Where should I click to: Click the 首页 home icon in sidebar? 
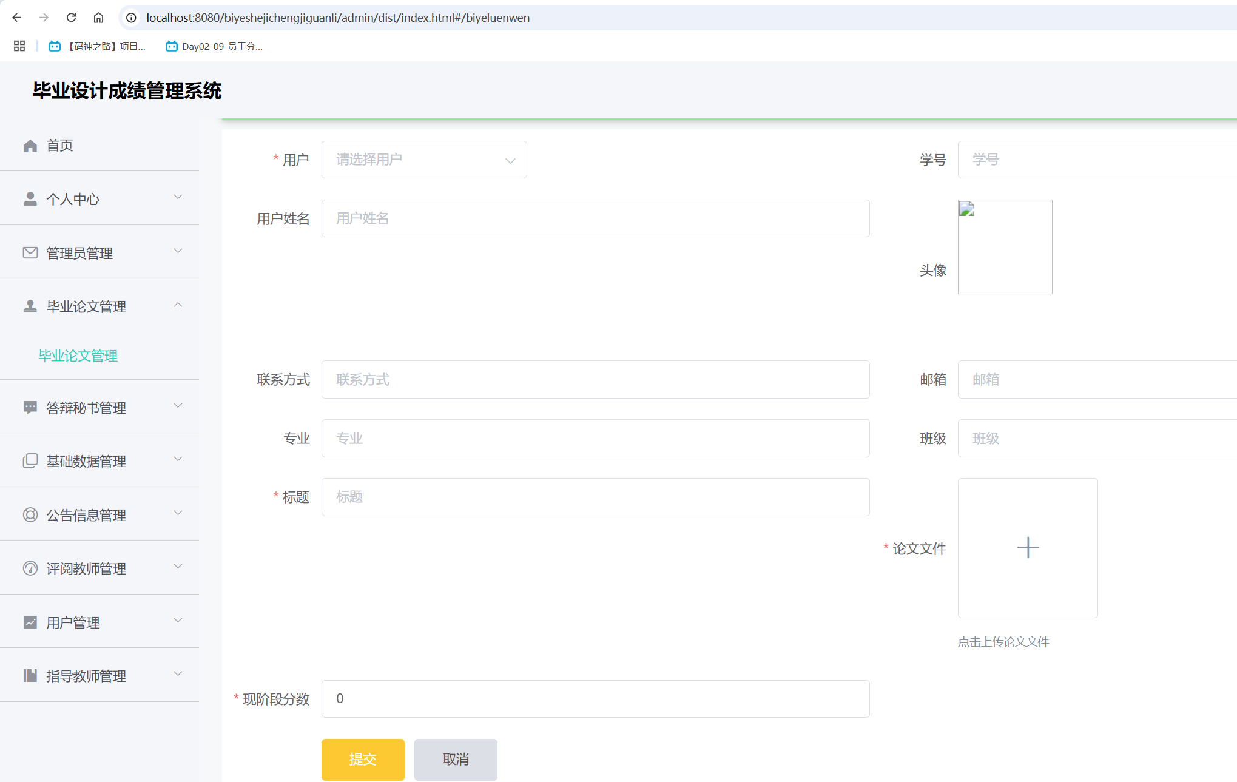coord(30,146)
